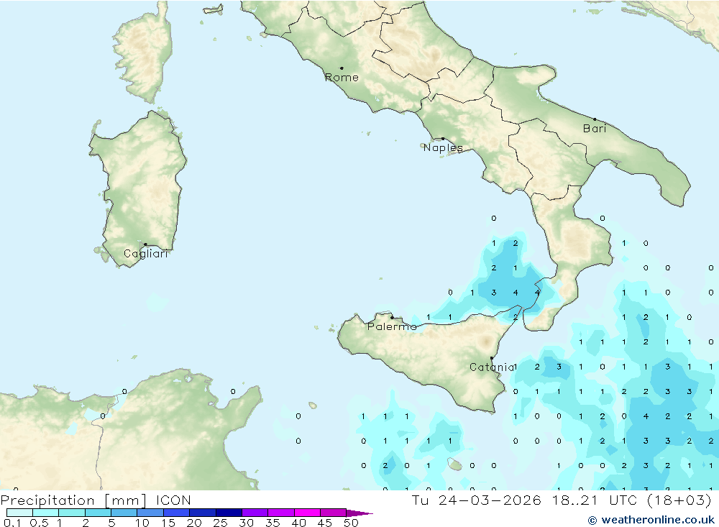Click the '0.1' legend scale value

pos(12,523)
